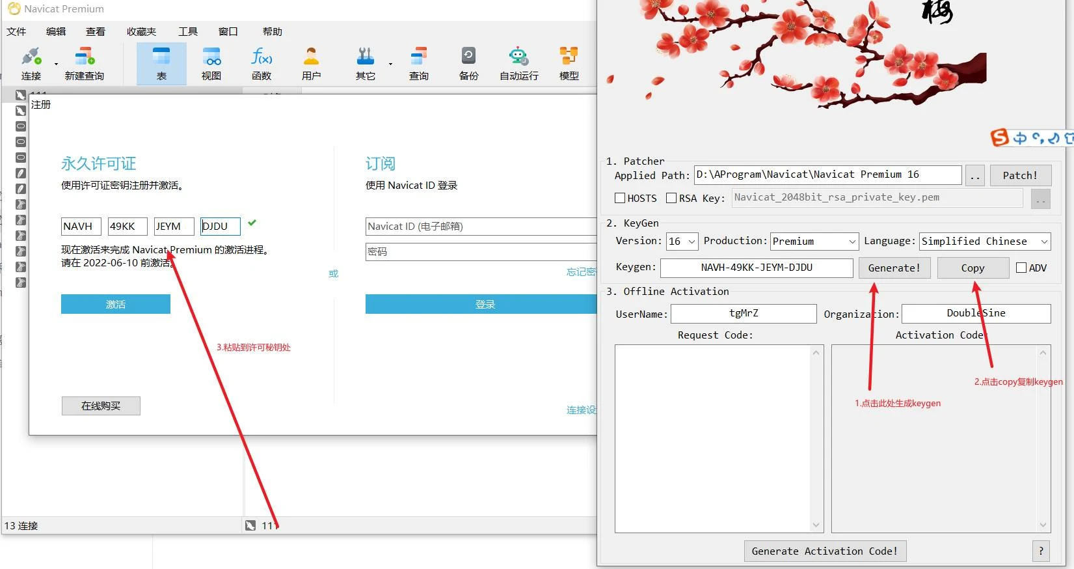Screen dimensions: 1074x569
Task: Click the ? help button
Action: [1041, 551]
